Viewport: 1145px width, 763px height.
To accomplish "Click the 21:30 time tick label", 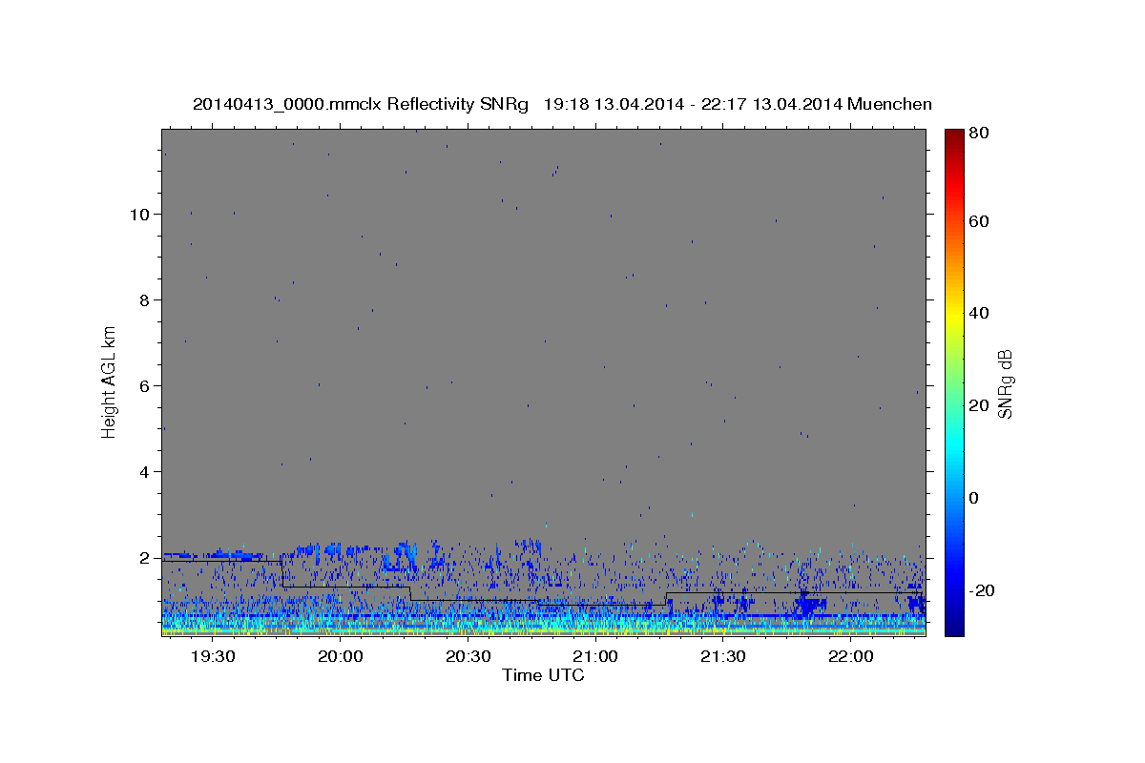I will [x=722, y=656].
